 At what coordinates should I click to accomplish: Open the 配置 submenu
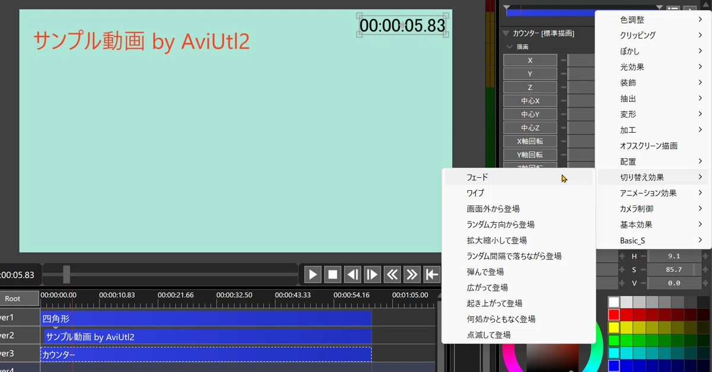coord(654,162)
